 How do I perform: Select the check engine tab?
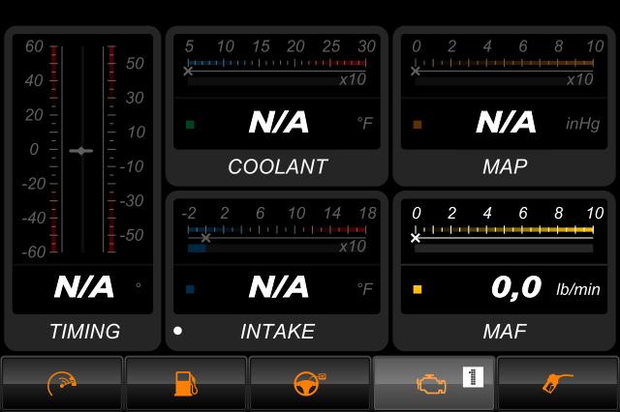[434, 384]
